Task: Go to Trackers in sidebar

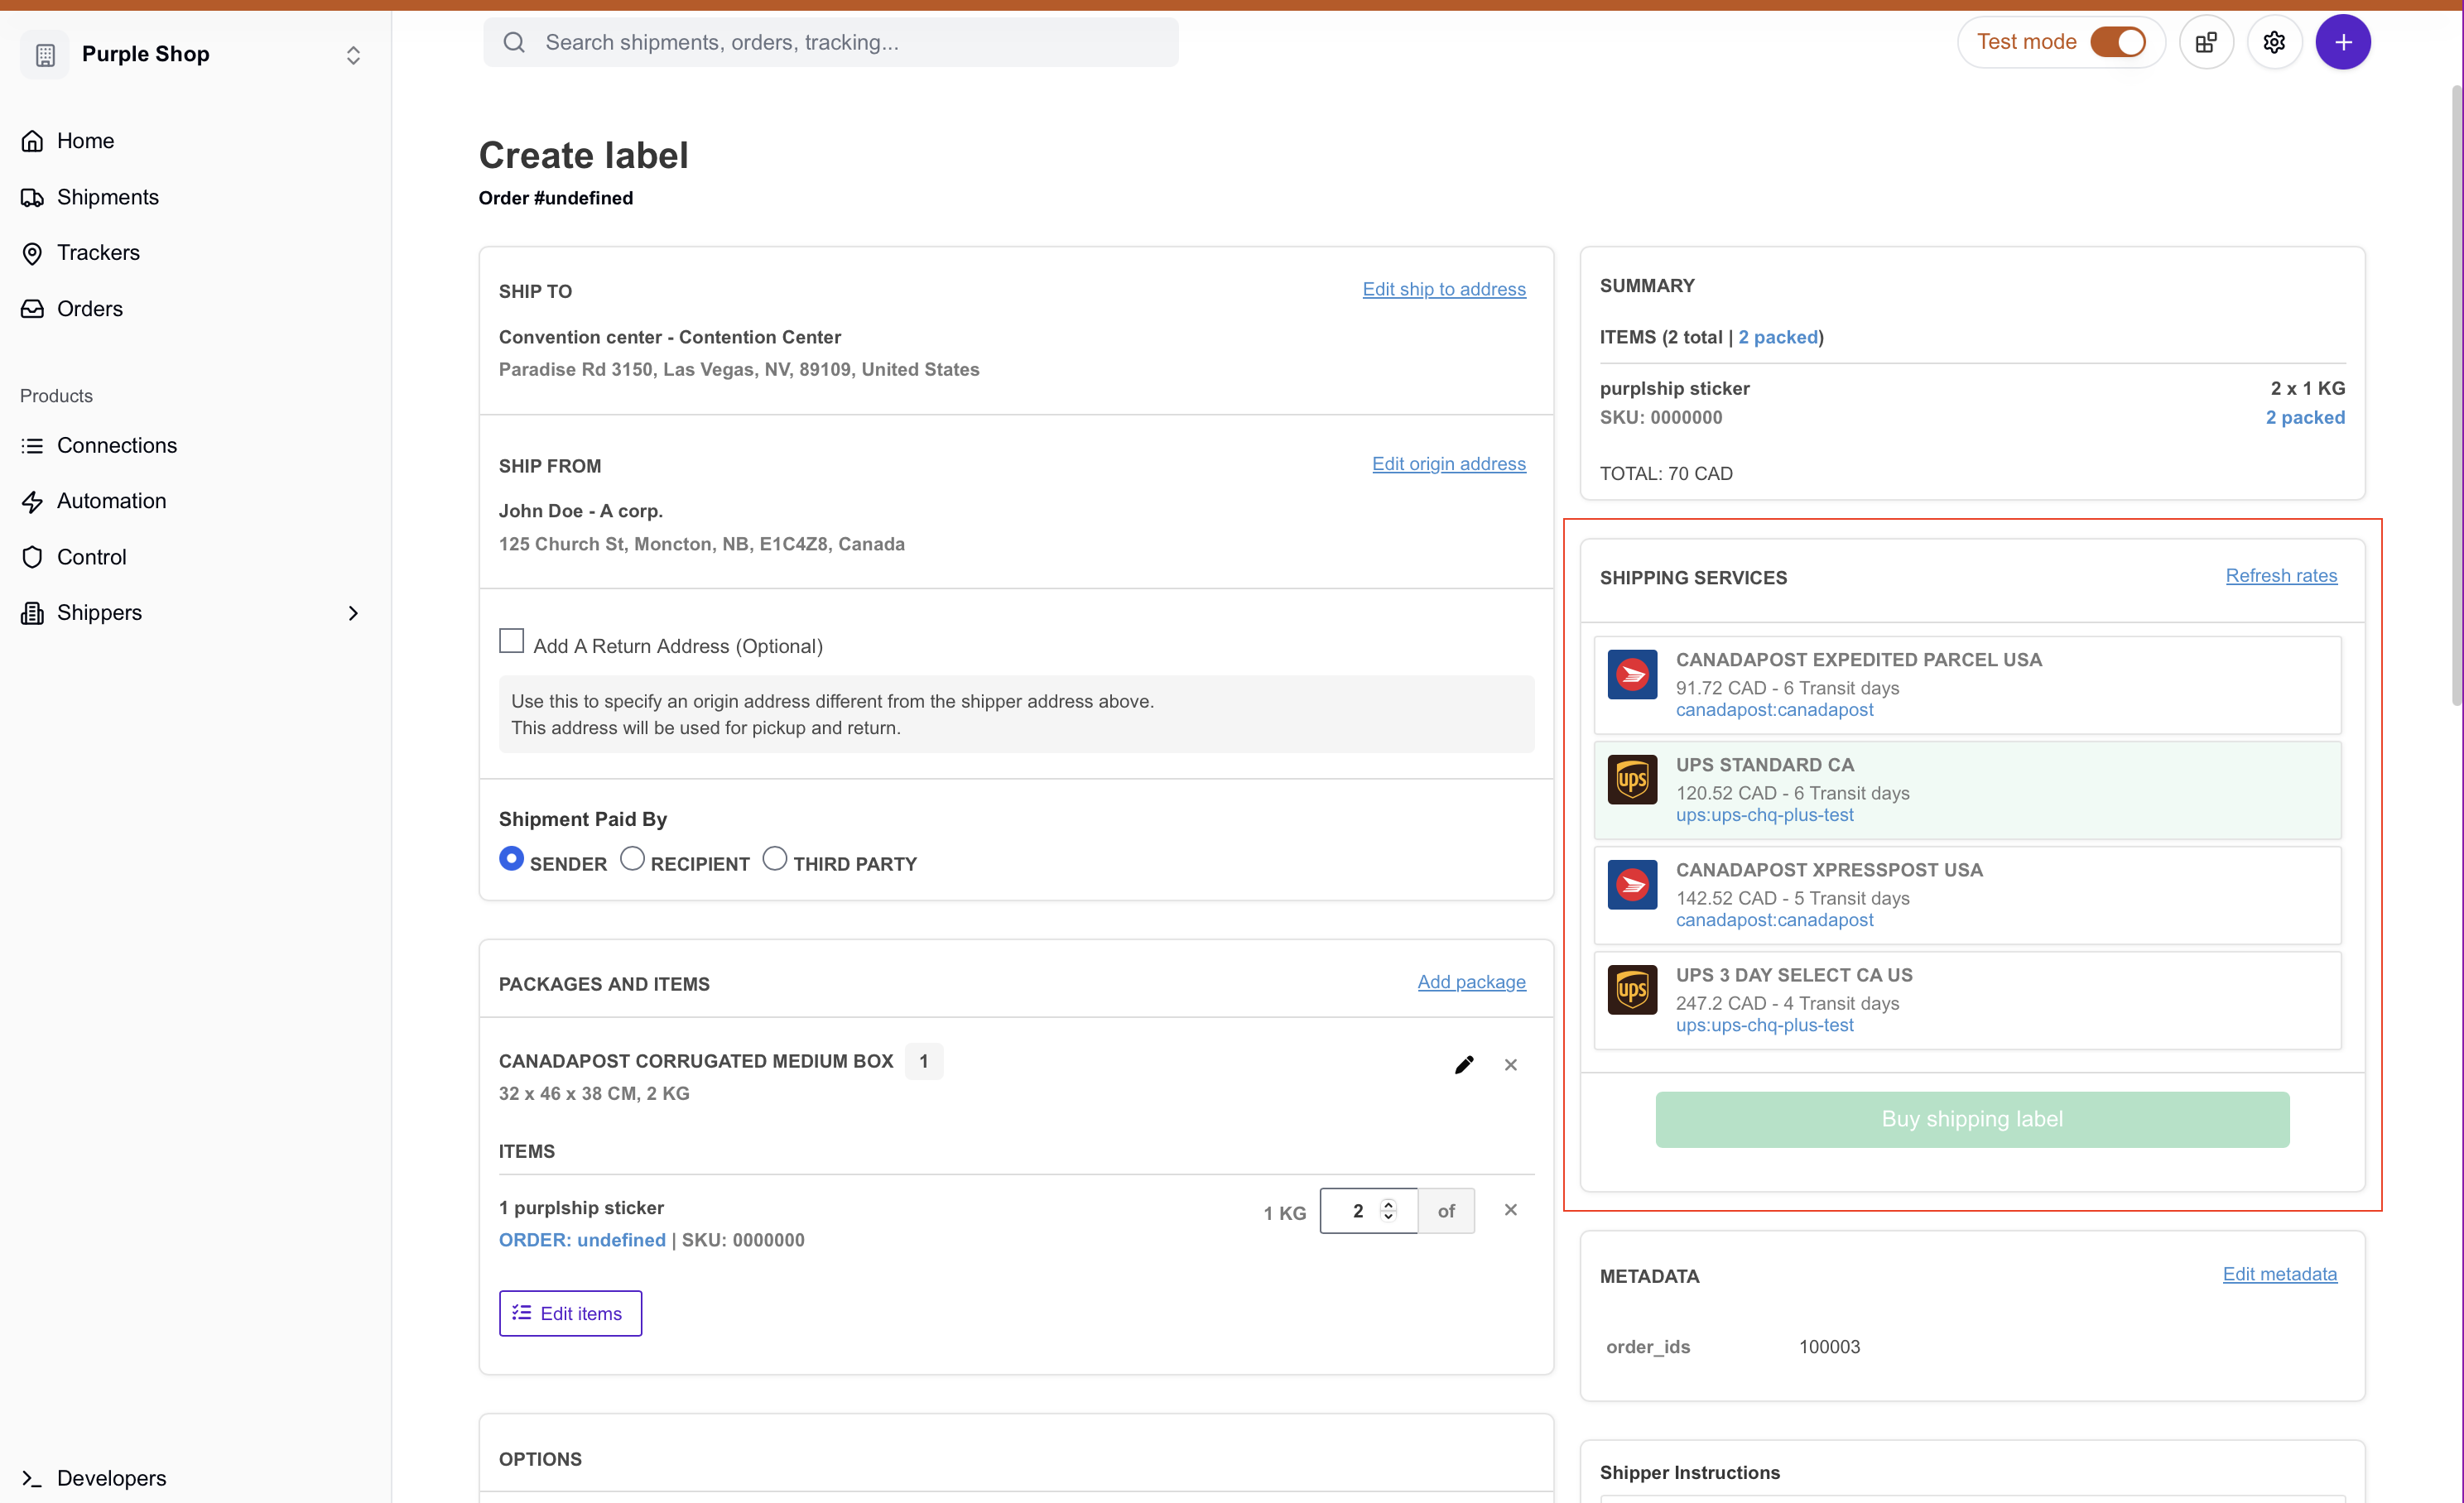Action: (98, 252)
